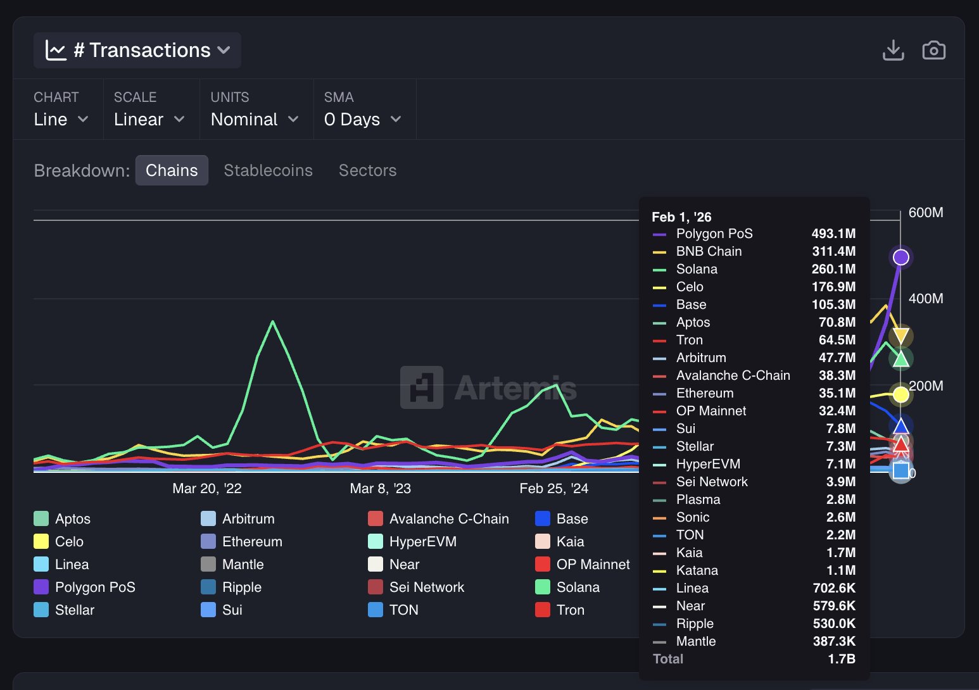Toggle Avalanche C-Chain legend entry
The width and height of the screenshot is (979, 690).
(x=439, y=519)
